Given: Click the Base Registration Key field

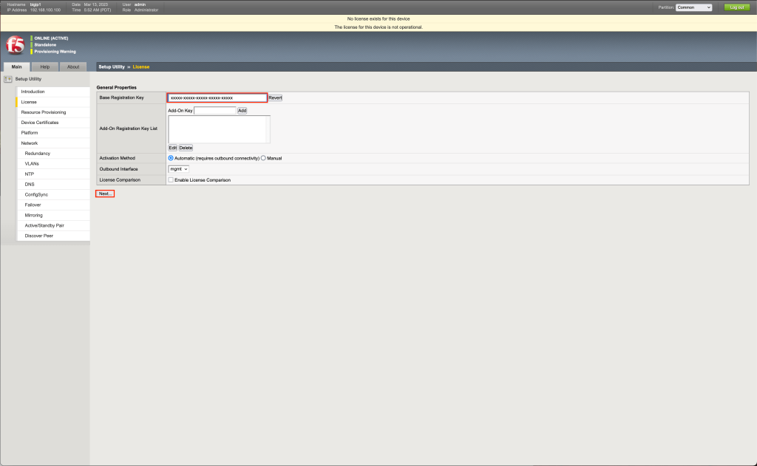Looking at the screenshot, I should coord(217,97).
